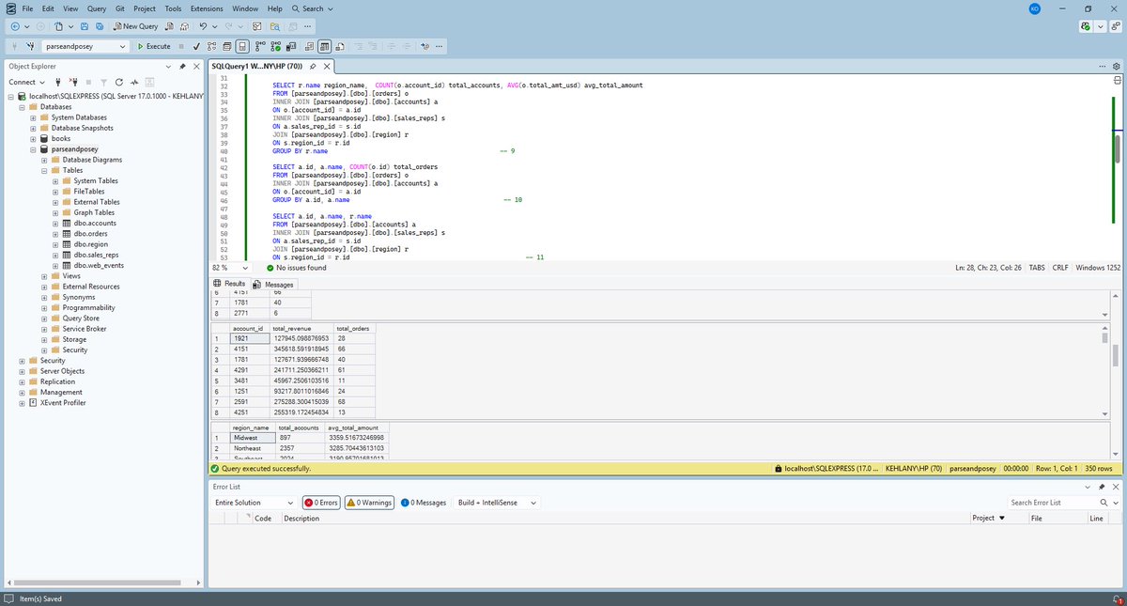Select Results to Text mode

point(309,46)
